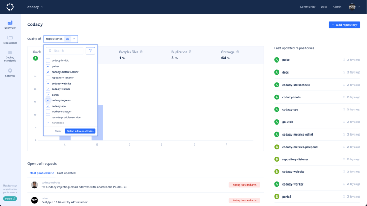This screenshot has height=206, width=367.
Task: Uncheck the codacy-spa checkbox in list
Action: click(48, 106)
